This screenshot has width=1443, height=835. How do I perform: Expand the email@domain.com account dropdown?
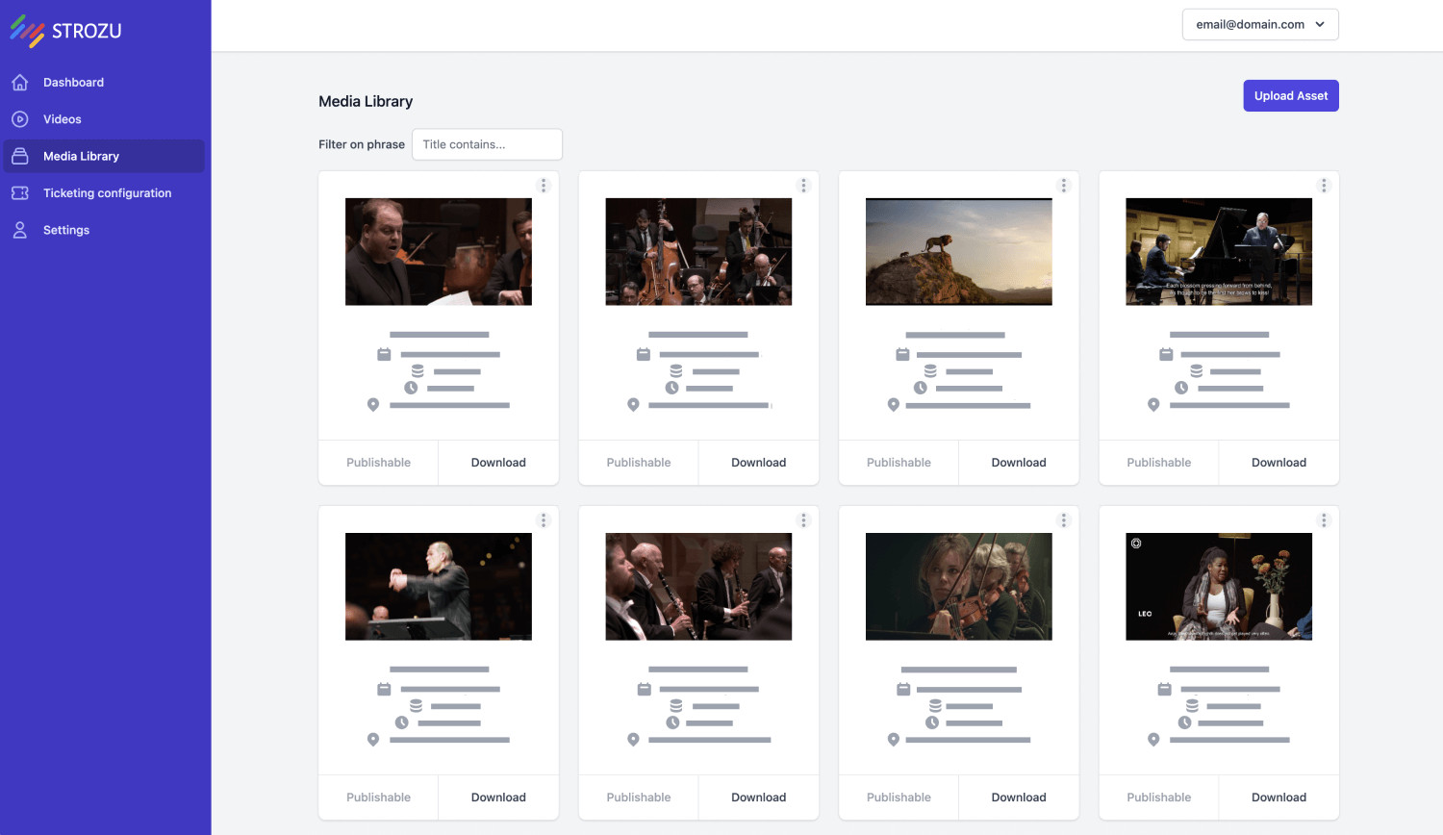tap(1259, 25)
